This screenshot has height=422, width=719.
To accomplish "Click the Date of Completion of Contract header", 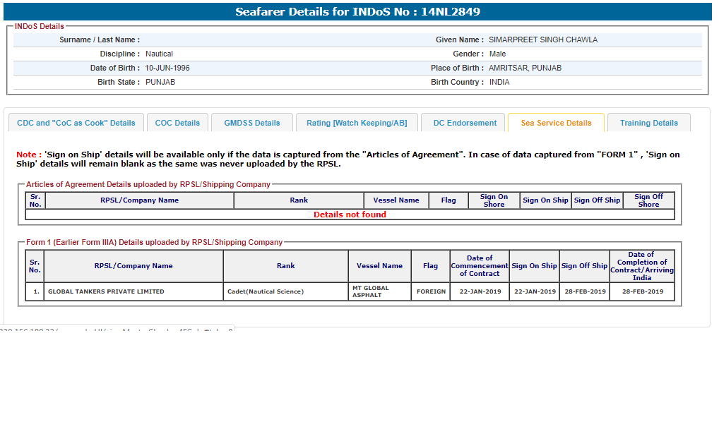I will tap(641, 266).
